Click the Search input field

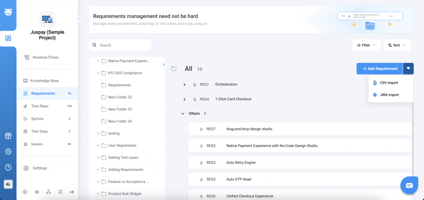tap(123, 45)
